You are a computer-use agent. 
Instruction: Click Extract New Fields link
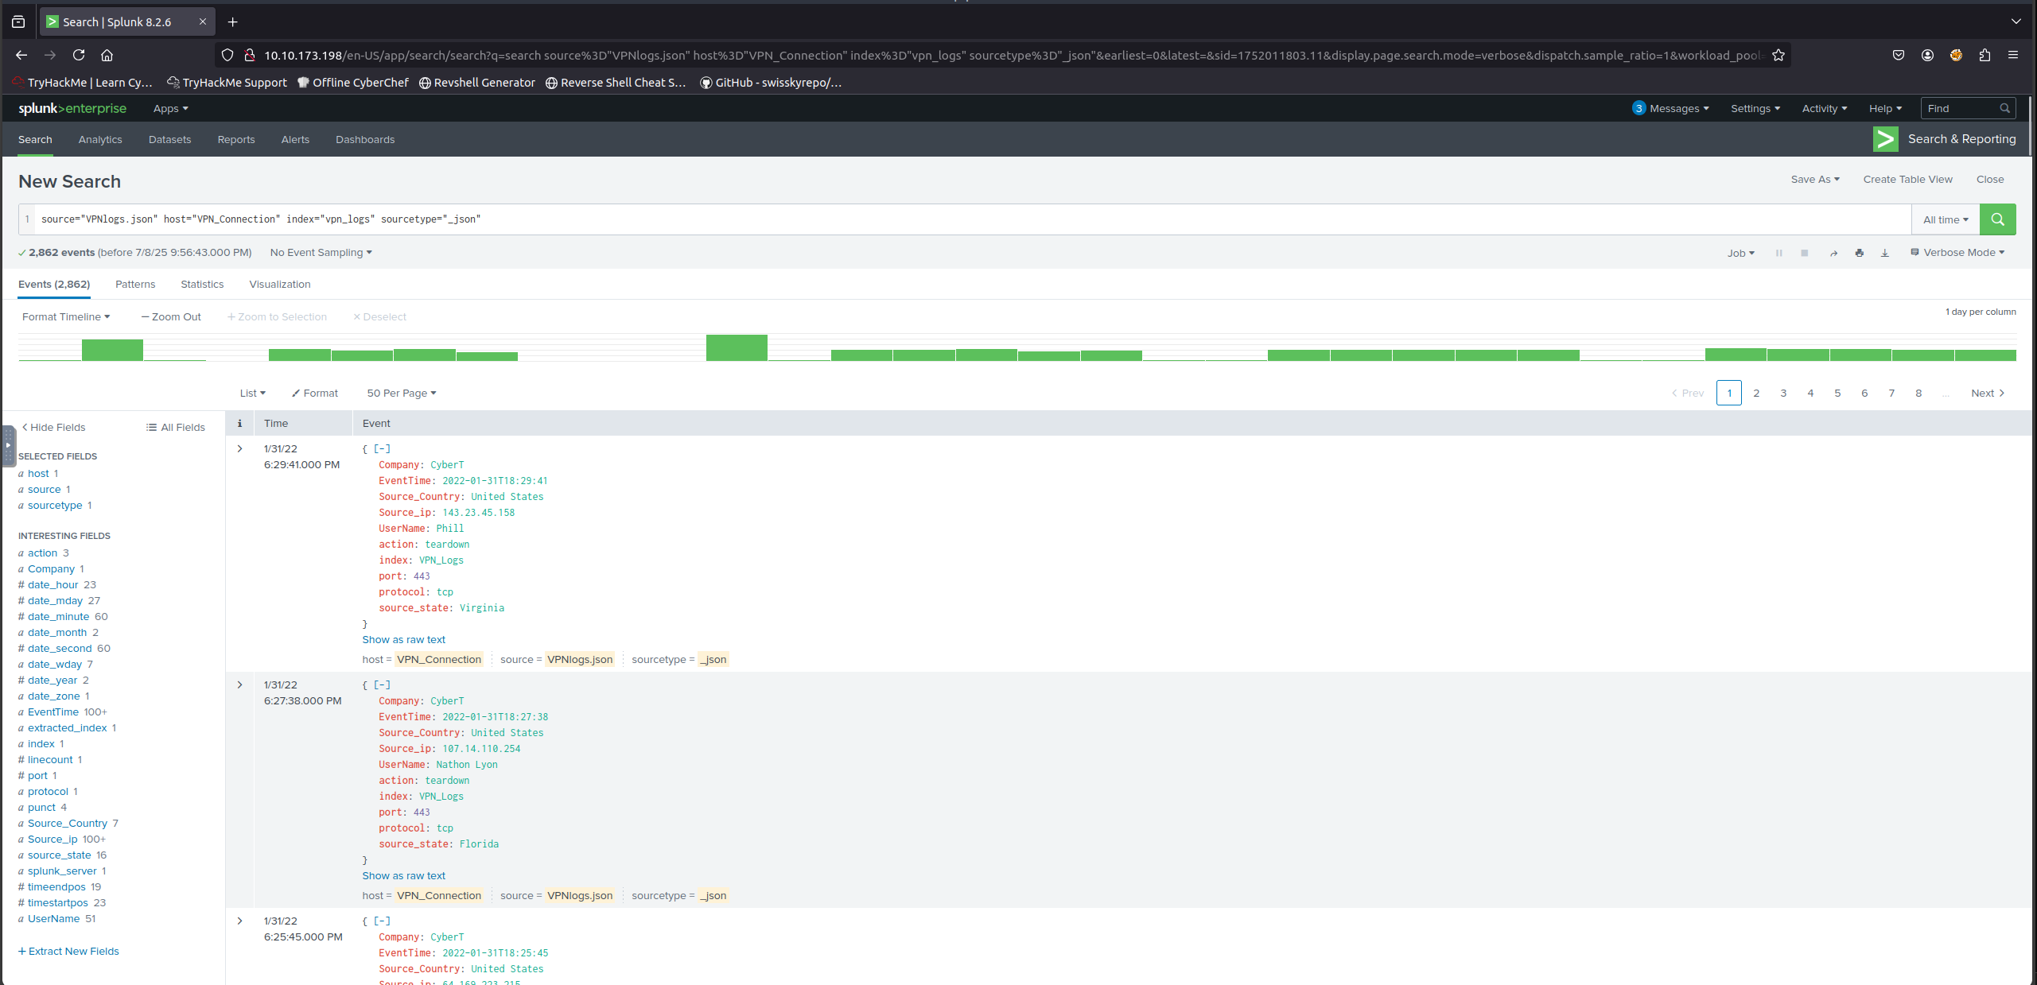[x=68, y=951]
